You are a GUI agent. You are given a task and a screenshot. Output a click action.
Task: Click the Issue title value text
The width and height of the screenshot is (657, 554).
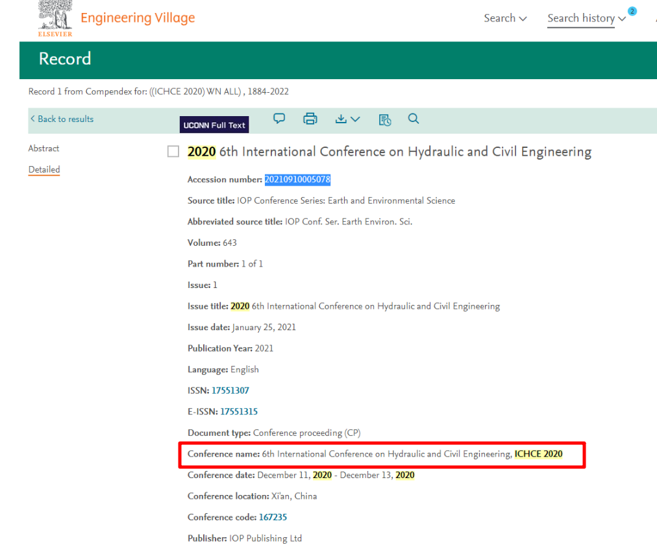[366, 306]
